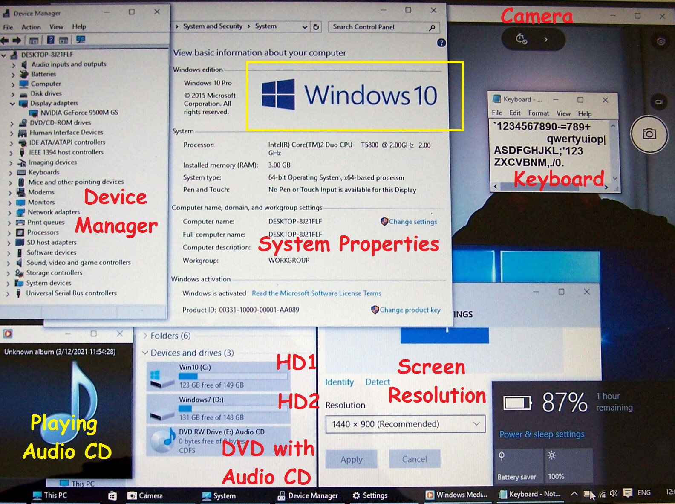Expand Folders (6) in This PC
The image size is (675, 504).
click(x=145, y=336)
